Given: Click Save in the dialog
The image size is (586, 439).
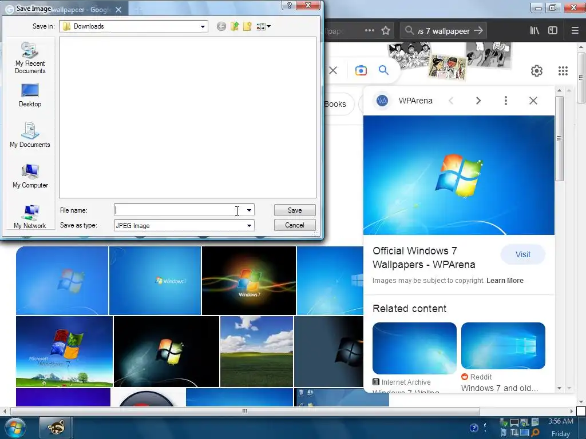Looking at the screenshot, I should coord(295,210).
